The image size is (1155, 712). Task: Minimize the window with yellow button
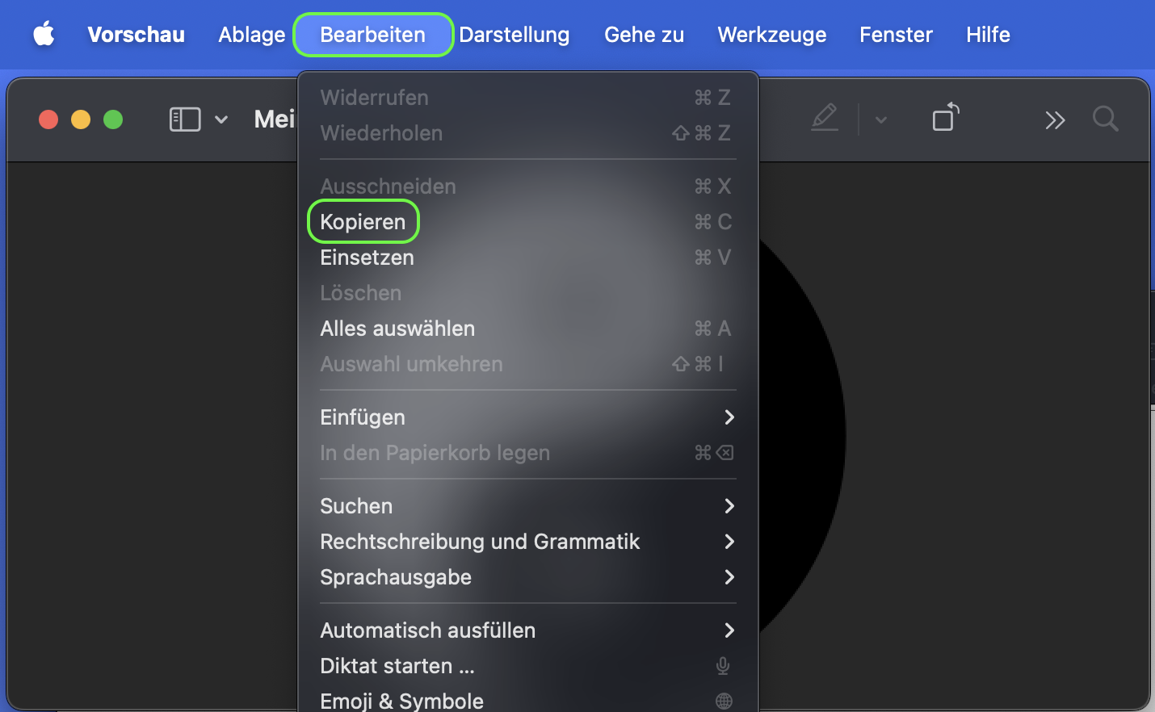click(x=81, y=119)
